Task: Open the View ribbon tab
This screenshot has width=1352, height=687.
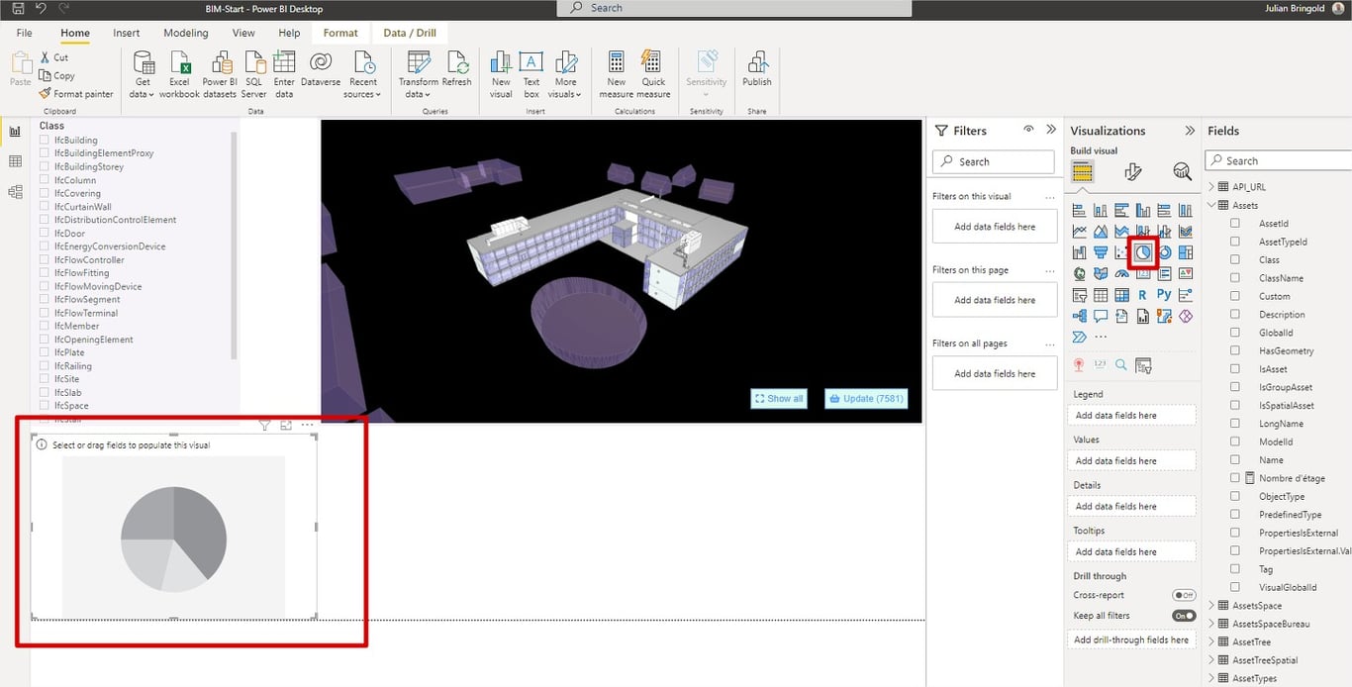Action: click(243, 33)
